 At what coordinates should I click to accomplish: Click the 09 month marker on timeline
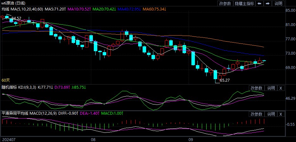(x=191, y=139)
